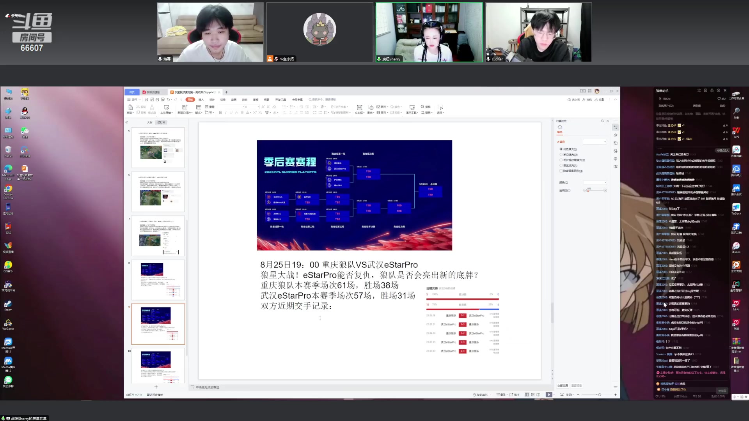Click the 从头开始 slideshow start icon

pyautogui.click(x=166, y=108)
